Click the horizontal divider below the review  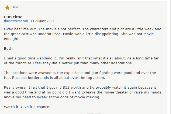tap(84, 112)
